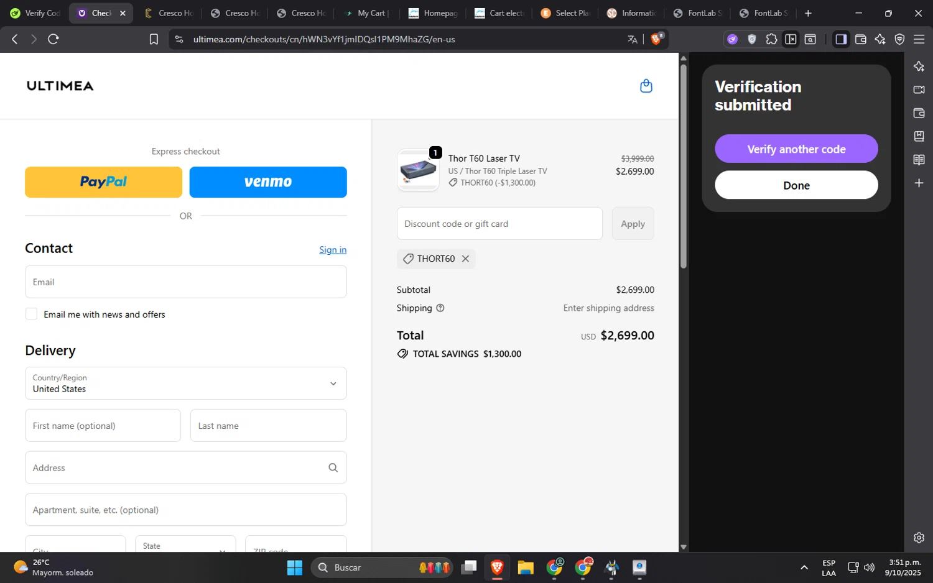Open bookmarks icon in sidebar
Image resolution: width=933 pixels, height=583 pixels.
coord(919,136)
